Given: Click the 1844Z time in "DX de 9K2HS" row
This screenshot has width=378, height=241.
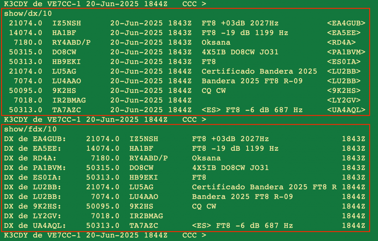Looking at the screenshot, I should point(353,206).
